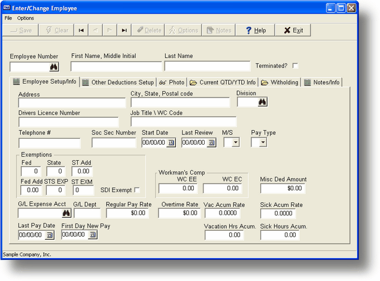
Task: Click the First Name, Middle Initial field
Action: [x=116, y=66]
